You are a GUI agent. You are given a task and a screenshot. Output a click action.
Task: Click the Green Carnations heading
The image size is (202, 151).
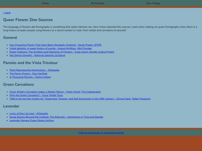pyautogui.click(x=18, y=85)
